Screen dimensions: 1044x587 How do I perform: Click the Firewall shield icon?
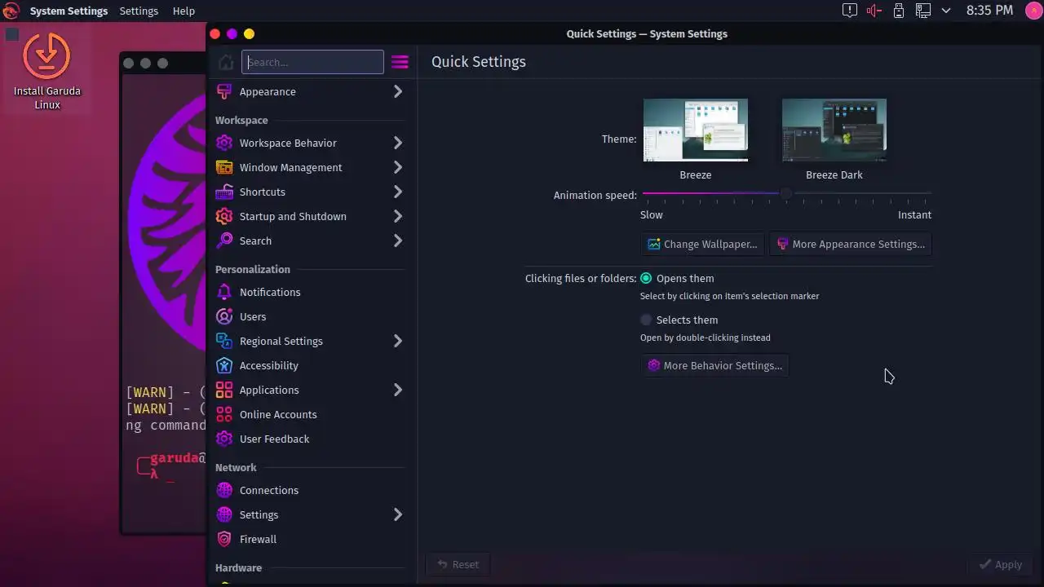point(223,539)
